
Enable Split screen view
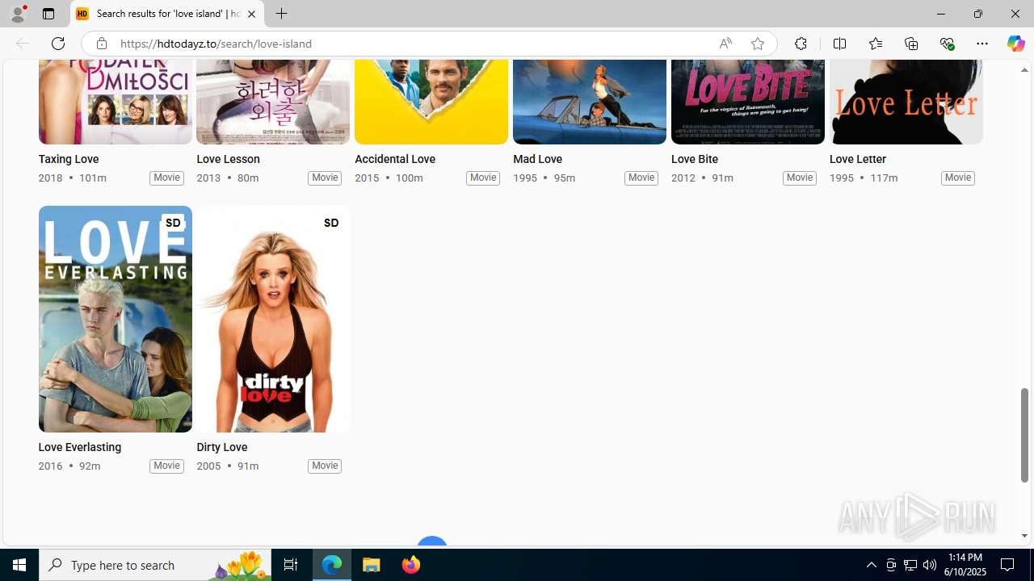tap(839, 44)
